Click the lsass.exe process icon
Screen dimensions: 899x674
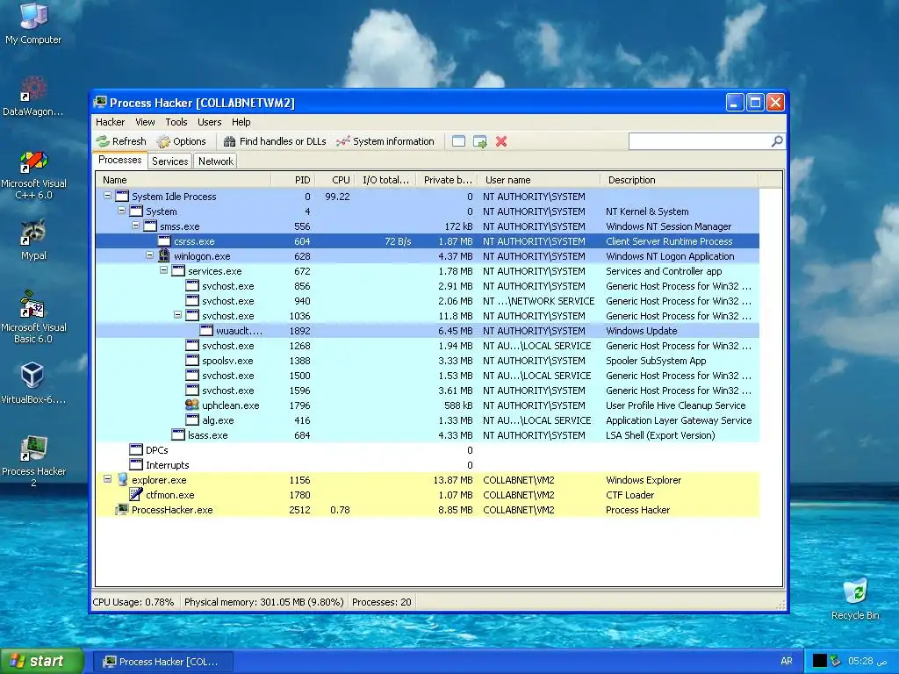(x=178, y=434)
